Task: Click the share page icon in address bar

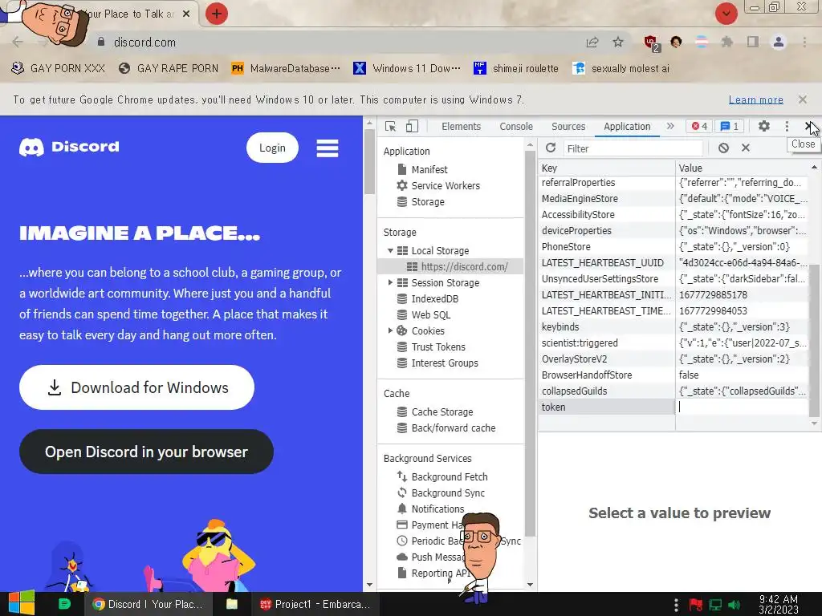Action: pyautogui.click(x=592, y=42)
